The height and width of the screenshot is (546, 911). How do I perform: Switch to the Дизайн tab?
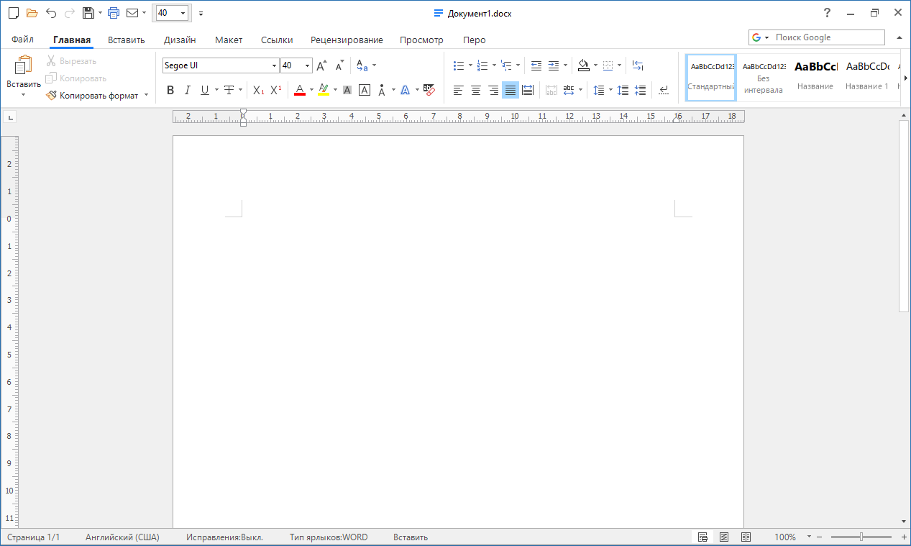180,40
